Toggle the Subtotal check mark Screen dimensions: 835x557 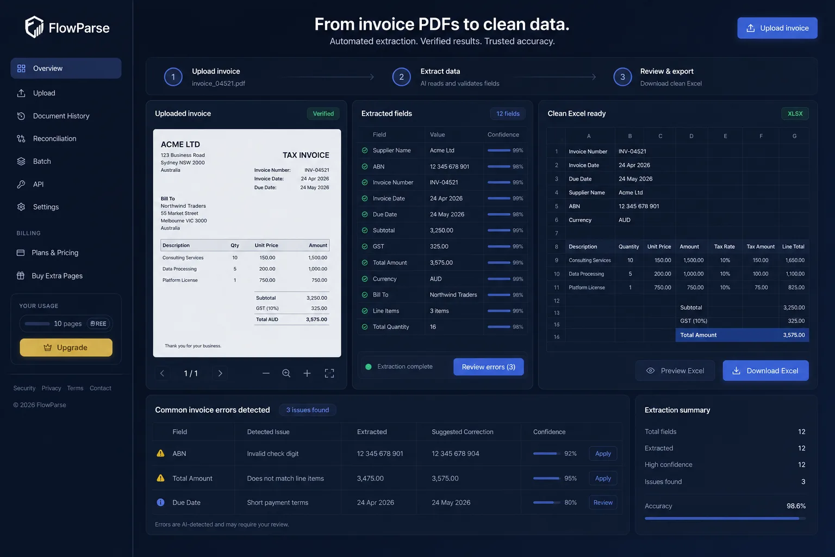365,231
